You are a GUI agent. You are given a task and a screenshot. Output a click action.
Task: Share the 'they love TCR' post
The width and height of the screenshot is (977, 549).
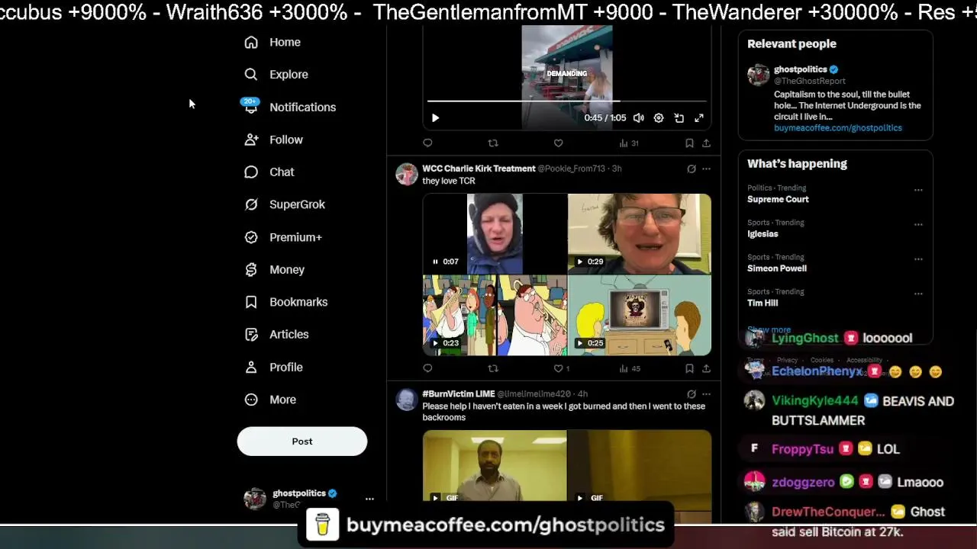(706, 368)
